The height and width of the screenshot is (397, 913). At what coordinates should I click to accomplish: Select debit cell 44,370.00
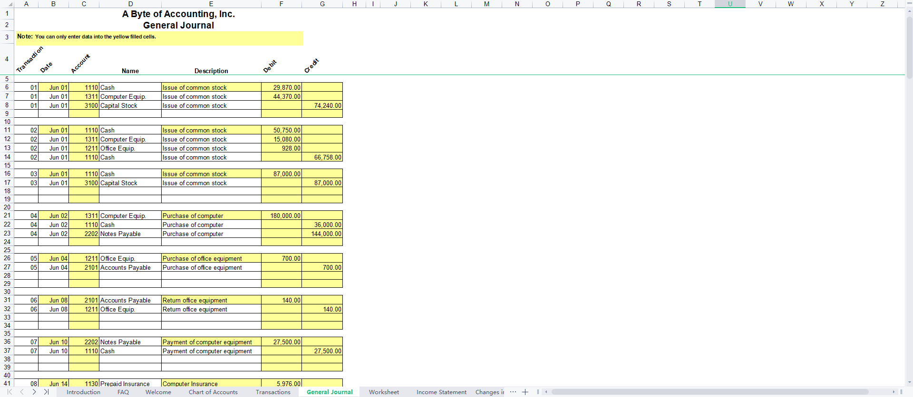(x=281, y=96)
